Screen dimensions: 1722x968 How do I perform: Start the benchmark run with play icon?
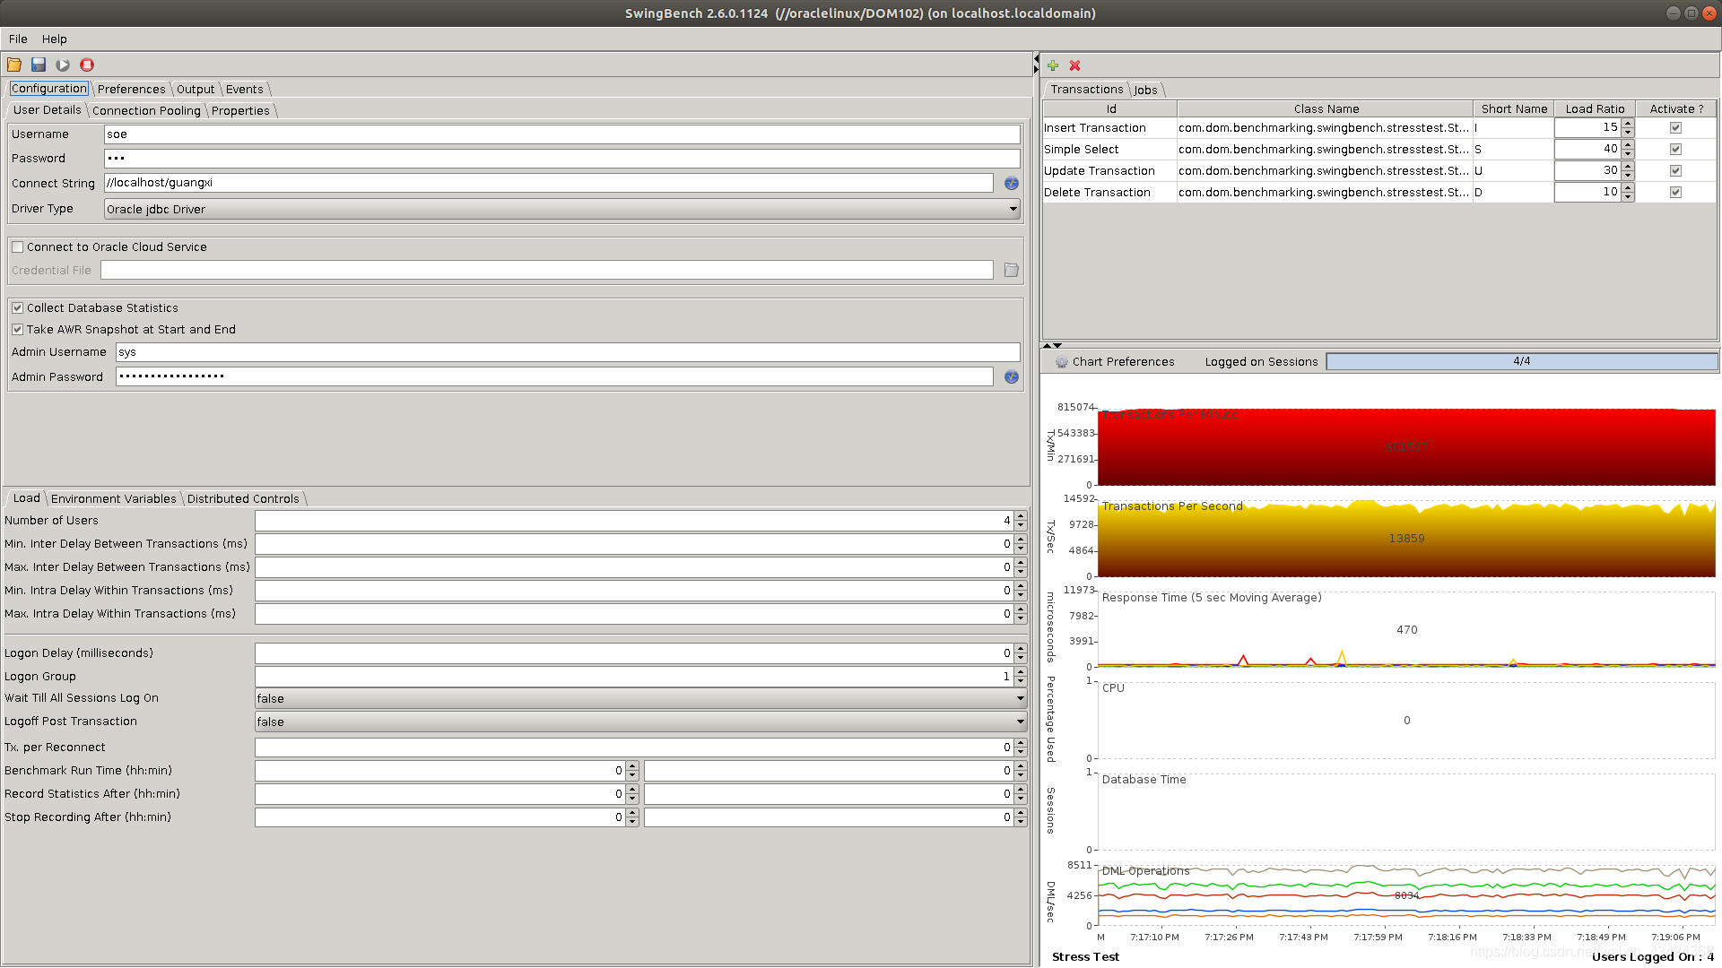[63, 65]
